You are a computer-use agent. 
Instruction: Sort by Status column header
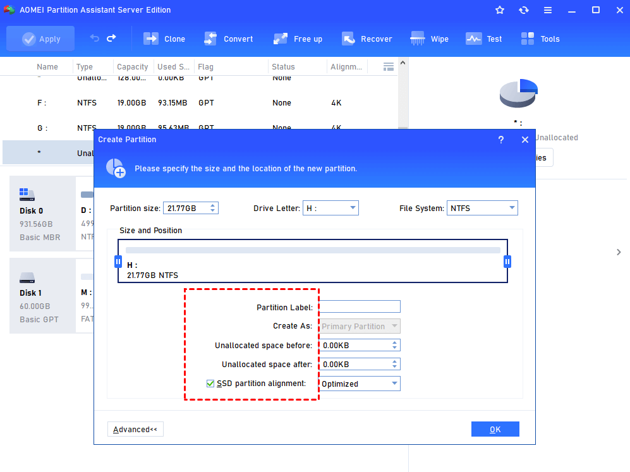tap(283, 67)
